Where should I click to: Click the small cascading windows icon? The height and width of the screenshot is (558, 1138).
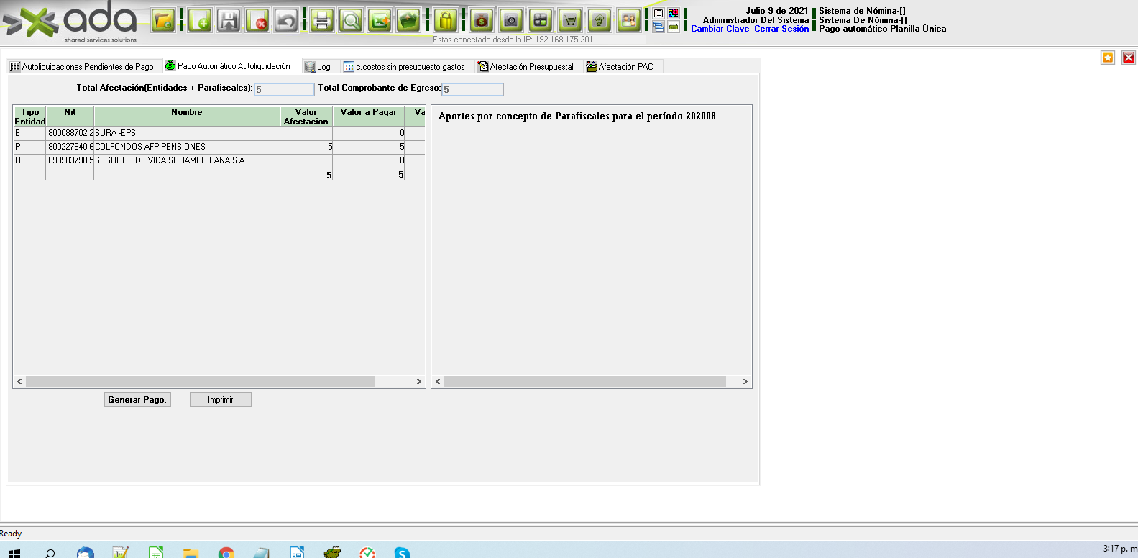click(659, 27)
